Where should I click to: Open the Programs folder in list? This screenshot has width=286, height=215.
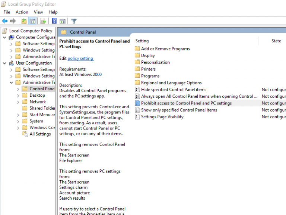pos(150,76)
